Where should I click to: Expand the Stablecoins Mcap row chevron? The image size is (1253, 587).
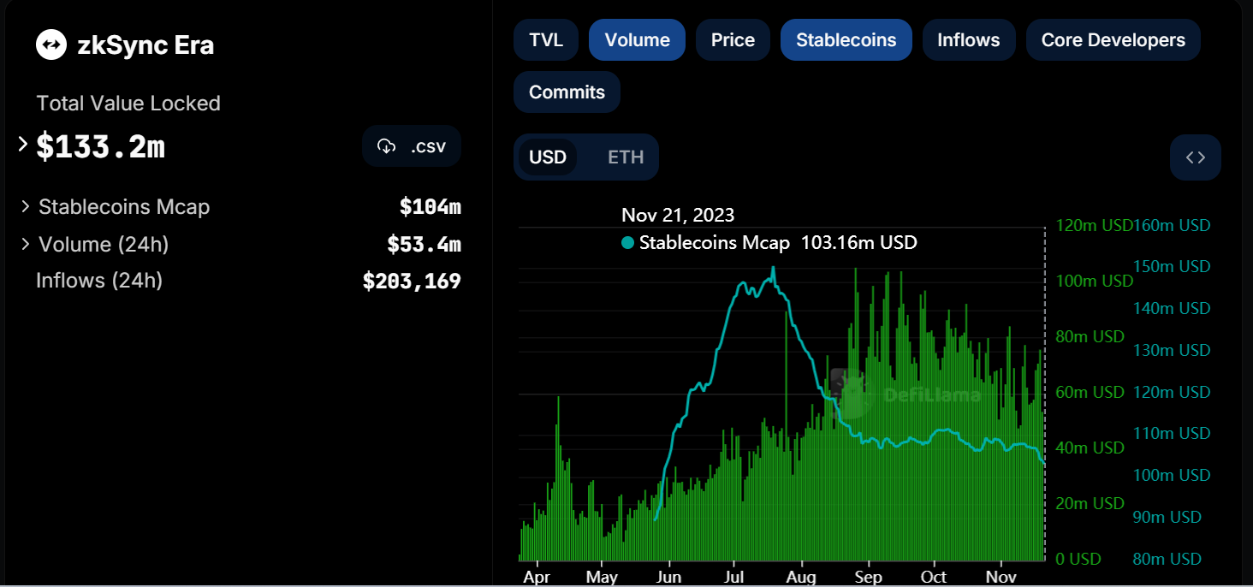pyautogui.click(x=26, y=206)
